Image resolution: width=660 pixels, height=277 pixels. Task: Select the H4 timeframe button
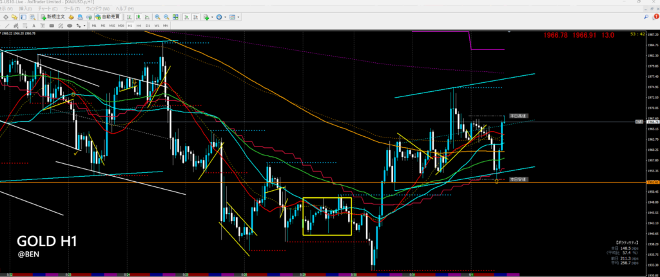point(139,26)
